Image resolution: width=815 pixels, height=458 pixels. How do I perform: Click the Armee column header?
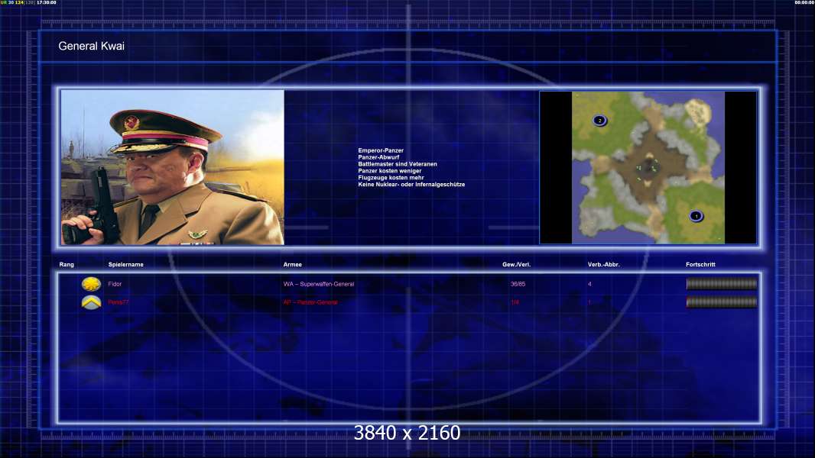coord(293,265)
